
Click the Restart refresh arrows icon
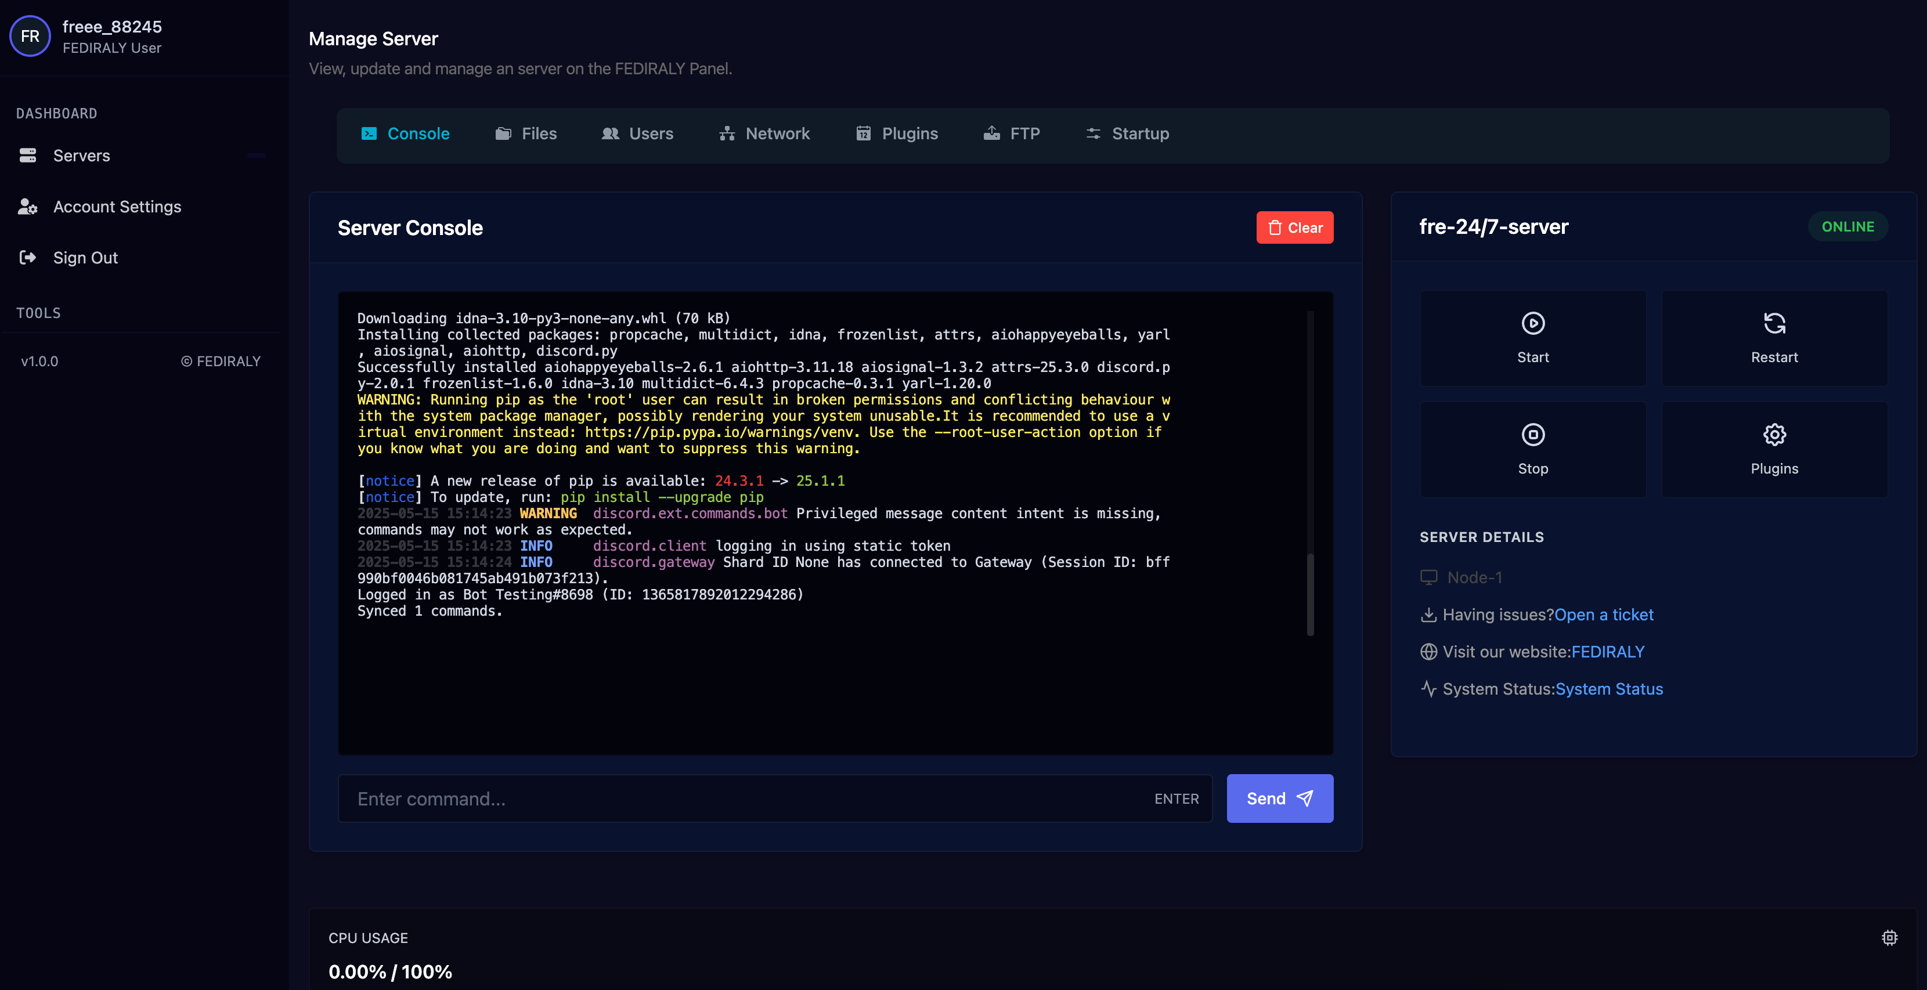click(x=1774, y=323)
